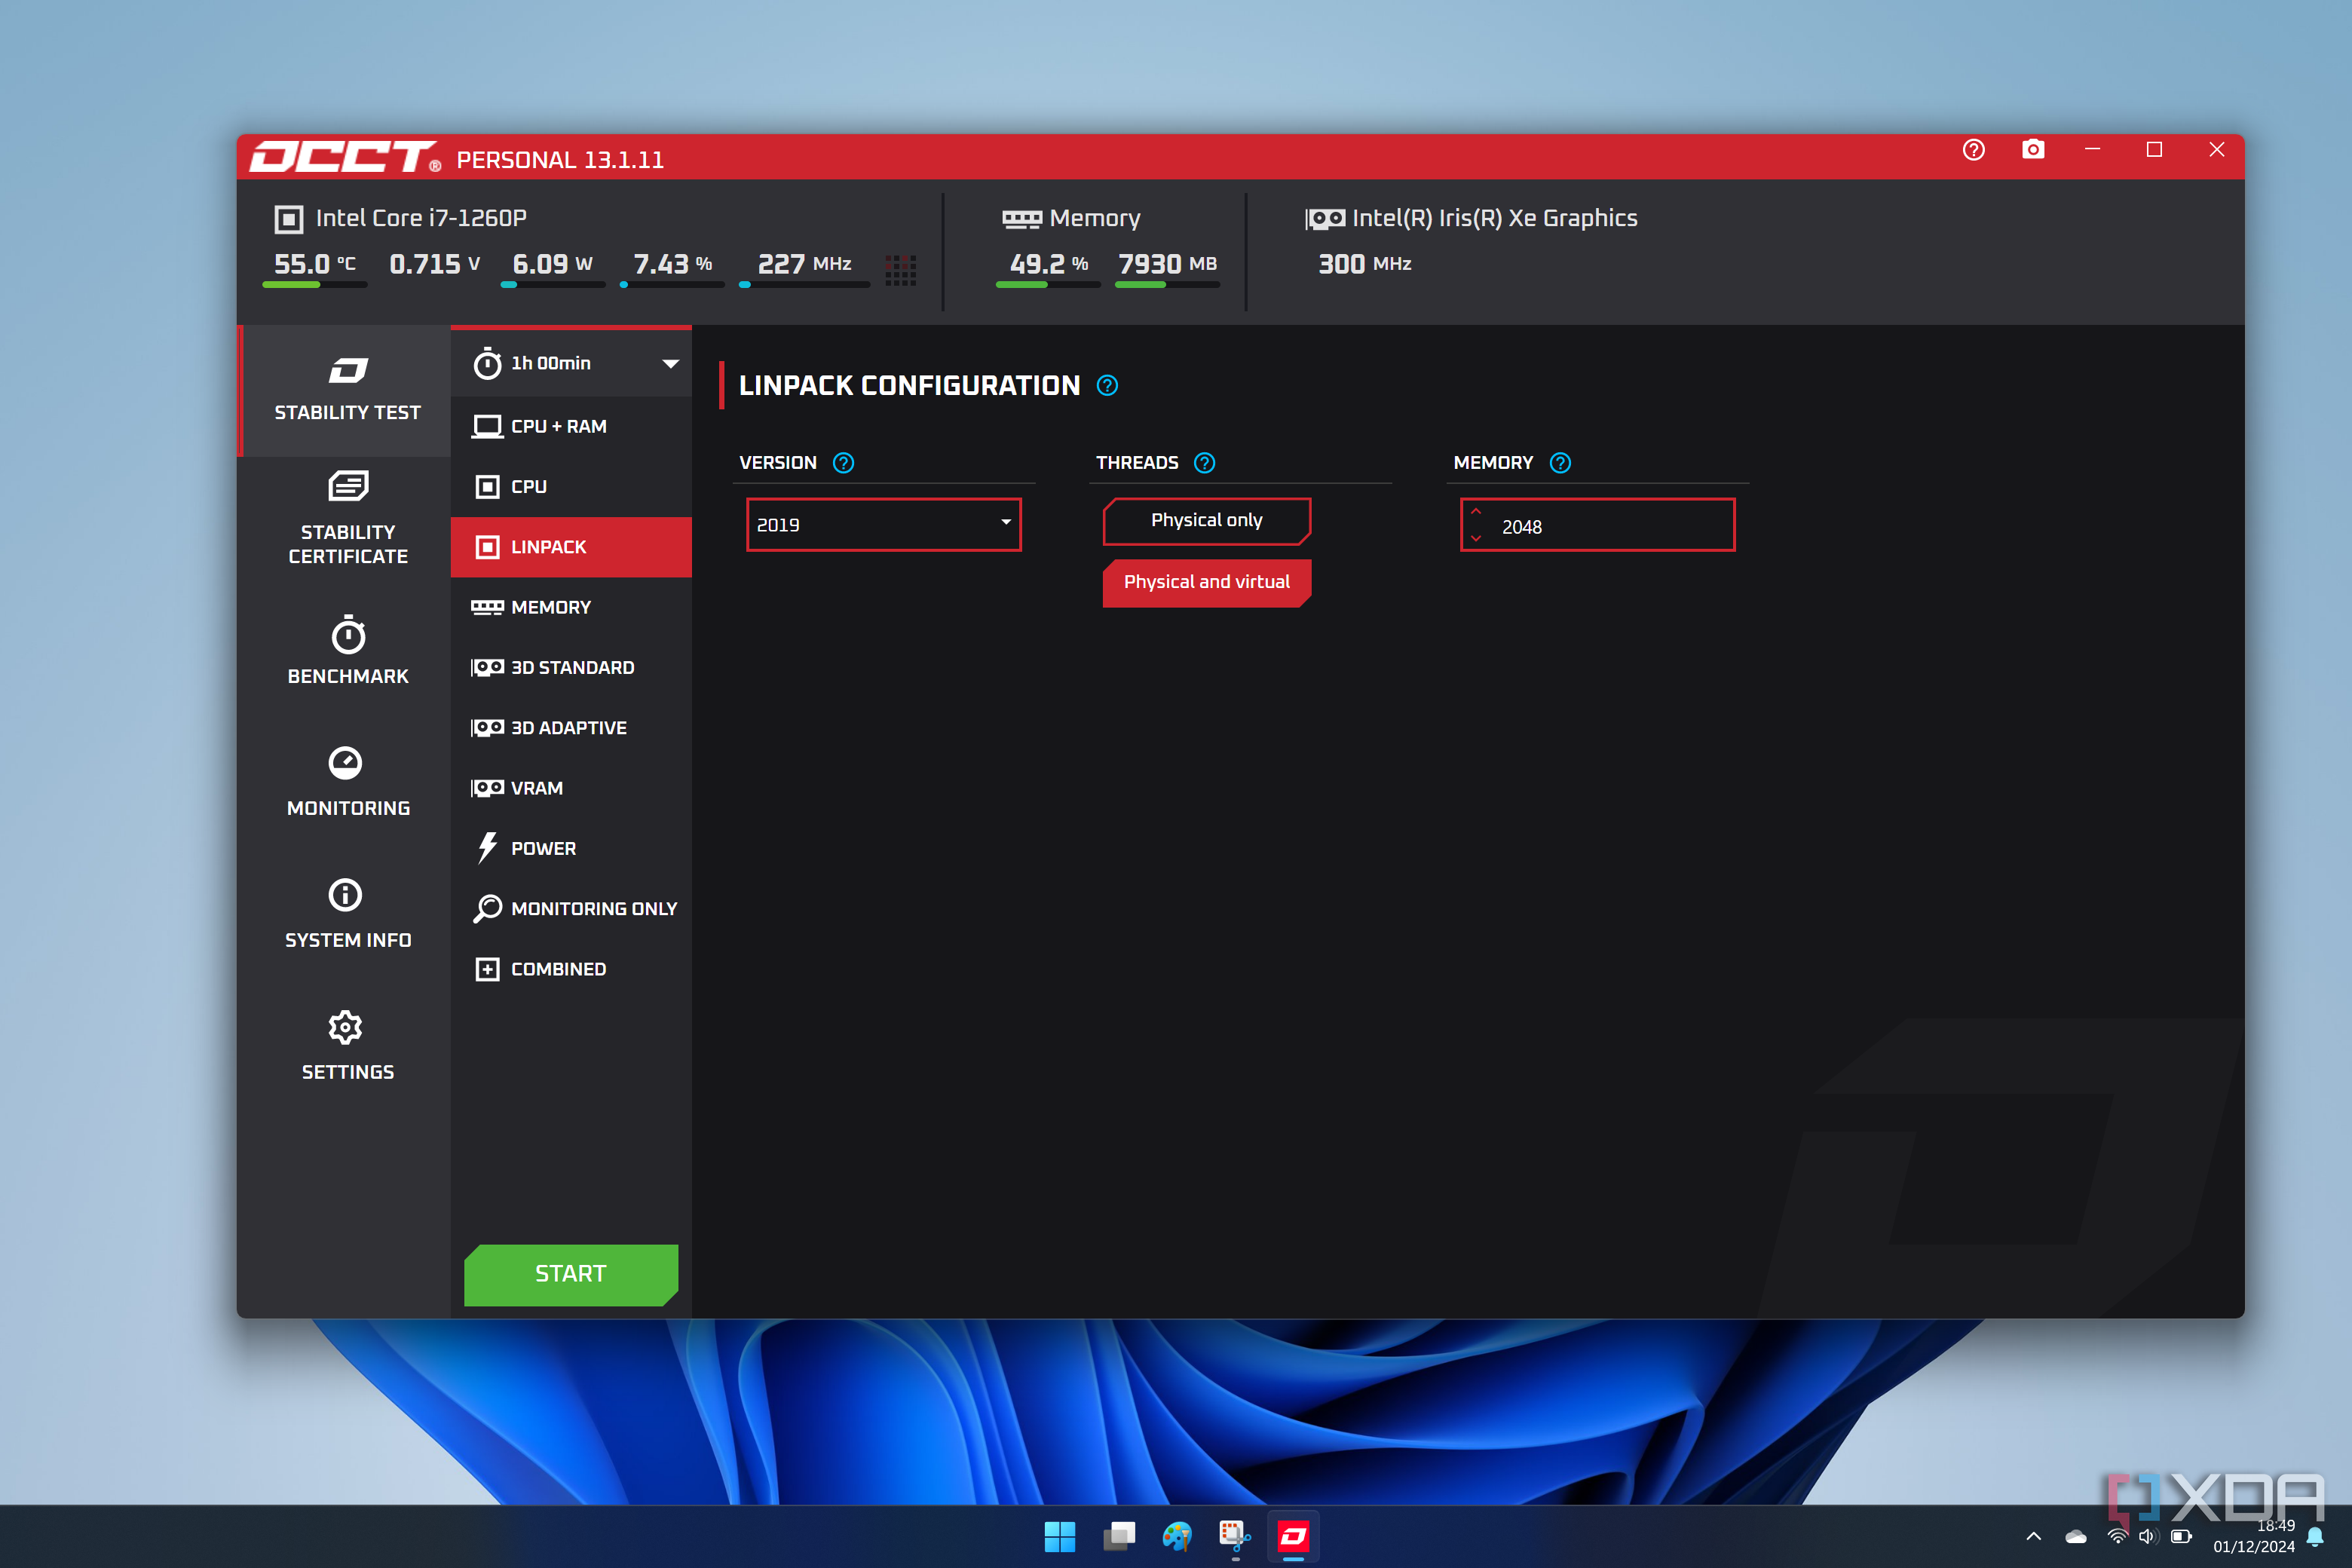Select the Combined test entry
Viewport: 2352px width, 1568px height.
557,969
